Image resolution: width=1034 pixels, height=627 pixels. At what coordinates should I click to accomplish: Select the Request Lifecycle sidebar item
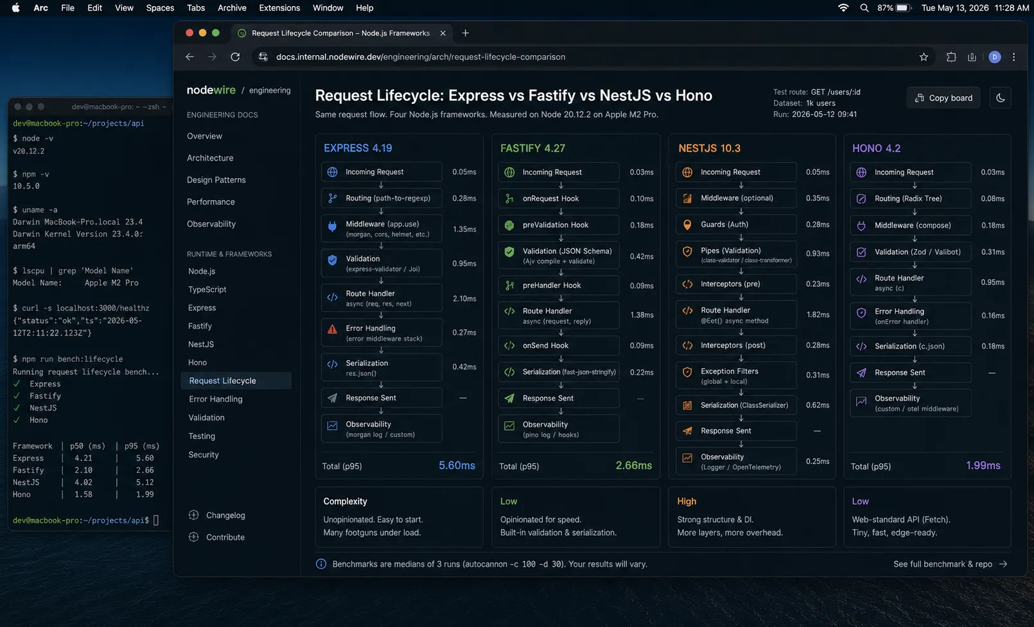[236, 381]
